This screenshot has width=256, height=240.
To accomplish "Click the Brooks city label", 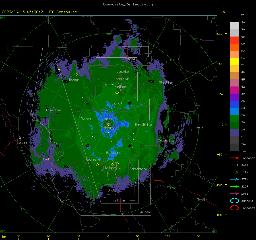I will click(202, 200).
